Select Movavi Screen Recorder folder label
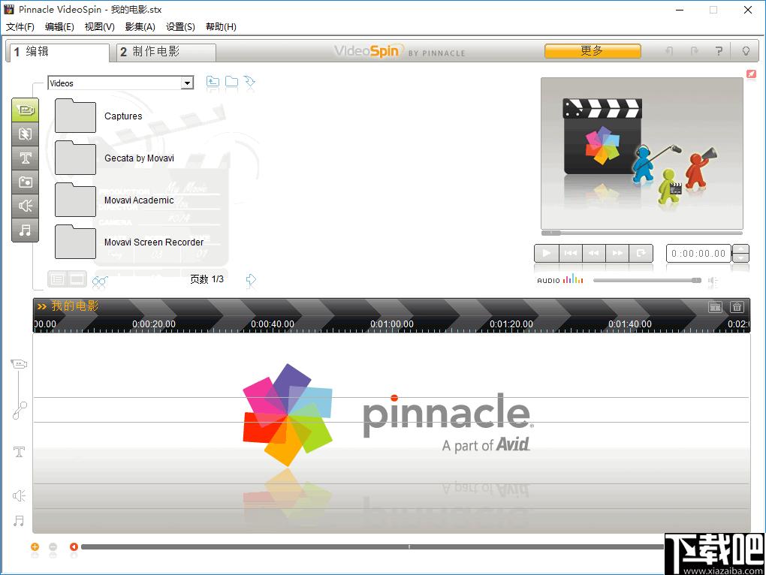This screenshot has width=766, height=575. tap(154, 242)
